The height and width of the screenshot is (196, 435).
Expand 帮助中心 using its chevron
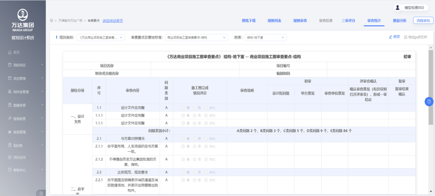click(42, 169)
